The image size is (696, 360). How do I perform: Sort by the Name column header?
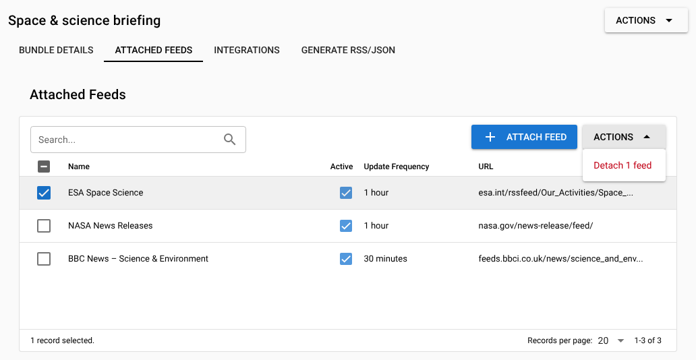[x=79, y=167]
